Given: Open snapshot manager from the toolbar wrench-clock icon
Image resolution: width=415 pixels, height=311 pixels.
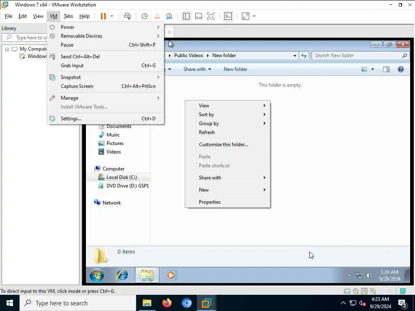Looking at the screenshot, I should [169, 16].
